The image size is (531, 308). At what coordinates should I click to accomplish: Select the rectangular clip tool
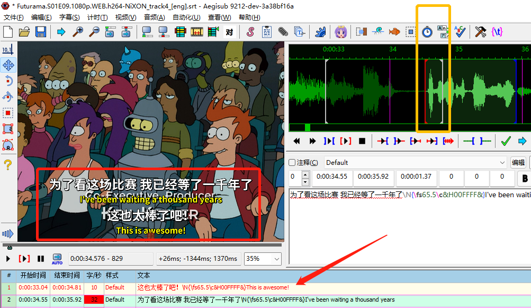(x=8, y=128)
